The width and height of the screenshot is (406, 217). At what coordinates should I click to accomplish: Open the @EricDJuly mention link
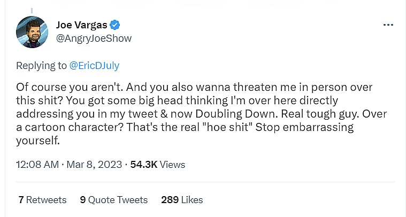point(95,66)
